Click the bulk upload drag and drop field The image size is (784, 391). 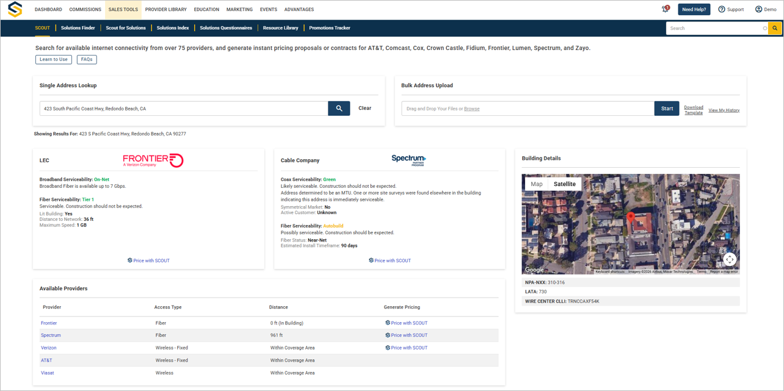point(528,109)
